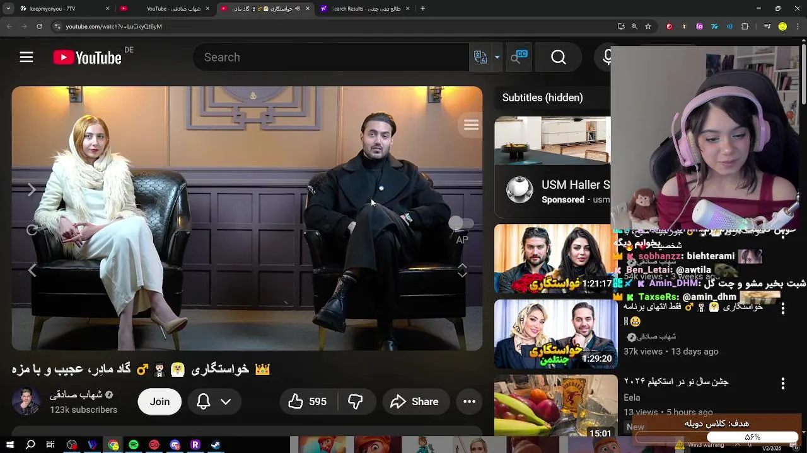This screenshot has height=453, width=807.
Task: Click the blue sound-wave extension icon
Action: (730, 26)
